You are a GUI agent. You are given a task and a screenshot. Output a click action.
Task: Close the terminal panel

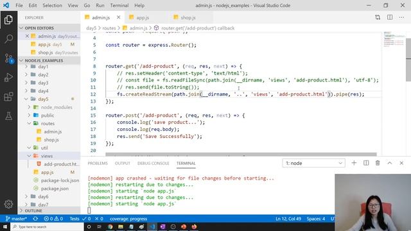[x=401, y=163]
